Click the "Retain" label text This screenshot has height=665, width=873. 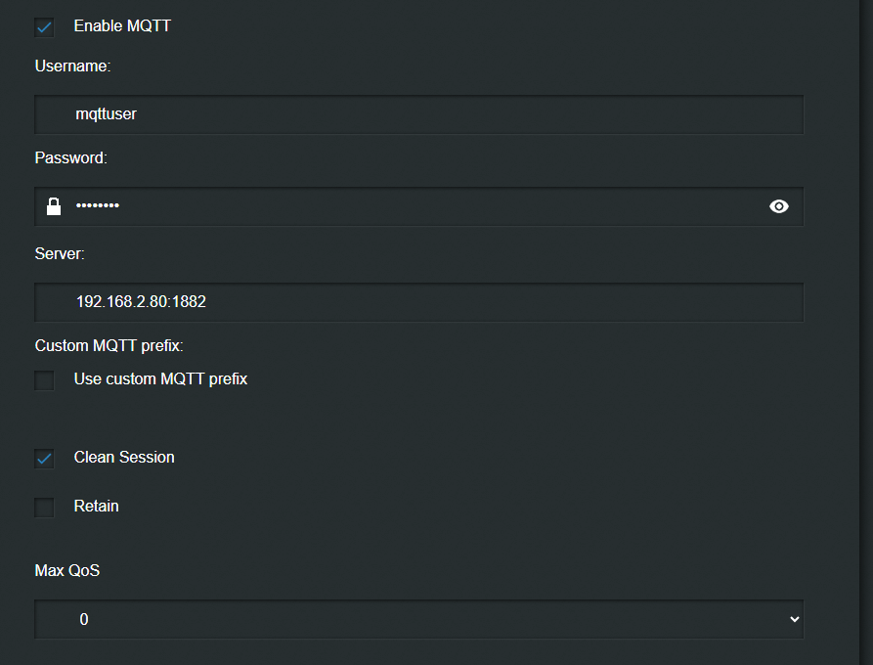pyautogui.click(x=96, y=506)
